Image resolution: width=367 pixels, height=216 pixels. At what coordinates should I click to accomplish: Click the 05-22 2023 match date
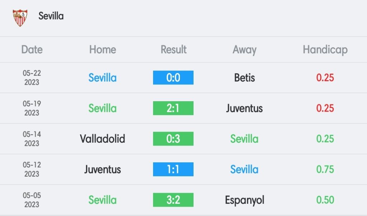pos(32,78)
